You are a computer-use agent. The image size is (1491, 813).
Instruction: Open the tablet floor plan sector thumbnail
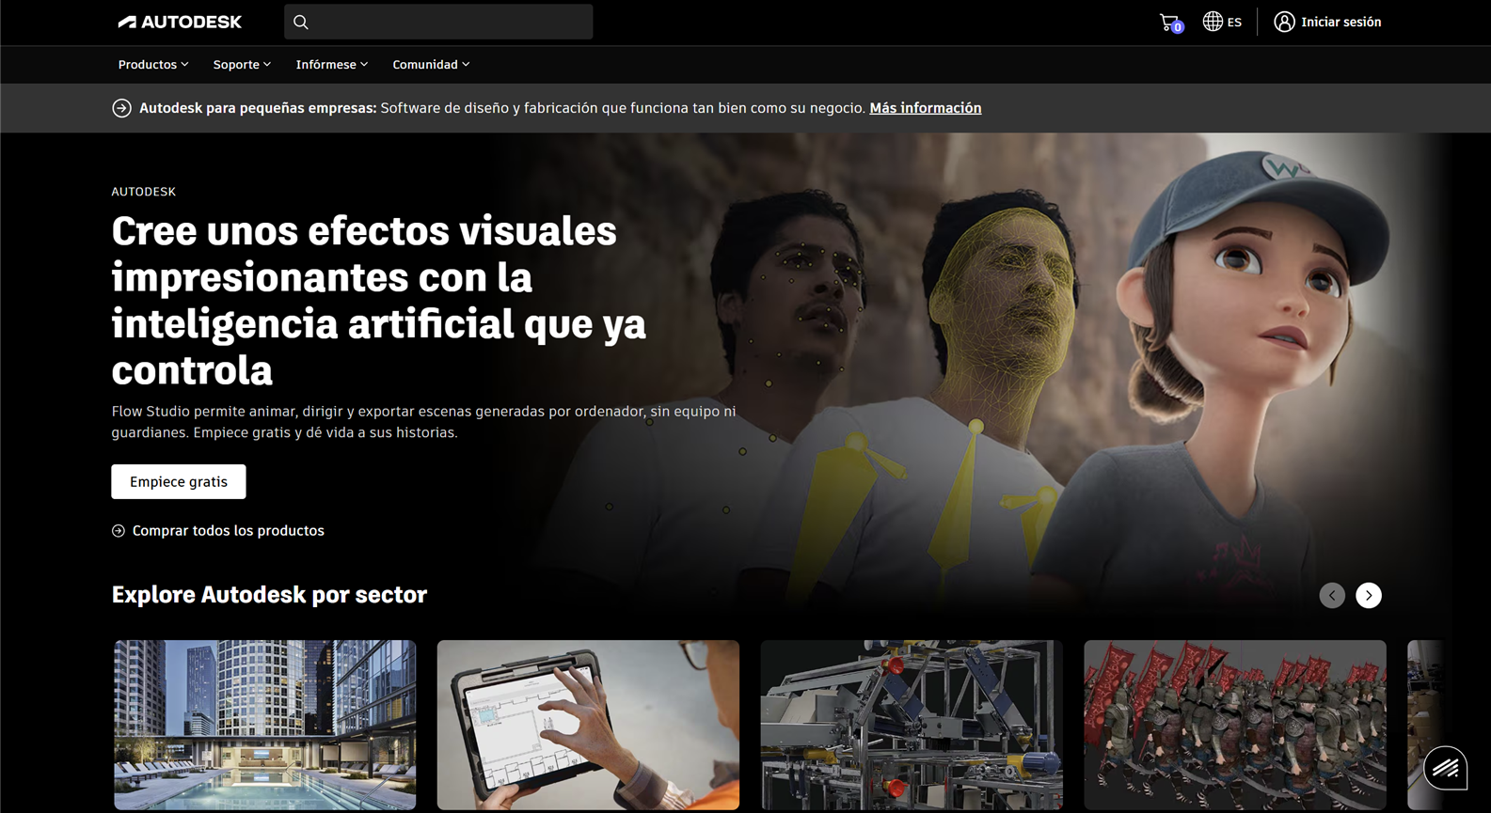click(588, 725)
